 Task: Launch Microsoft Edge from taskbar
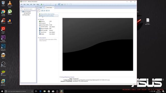click(40, 91)
